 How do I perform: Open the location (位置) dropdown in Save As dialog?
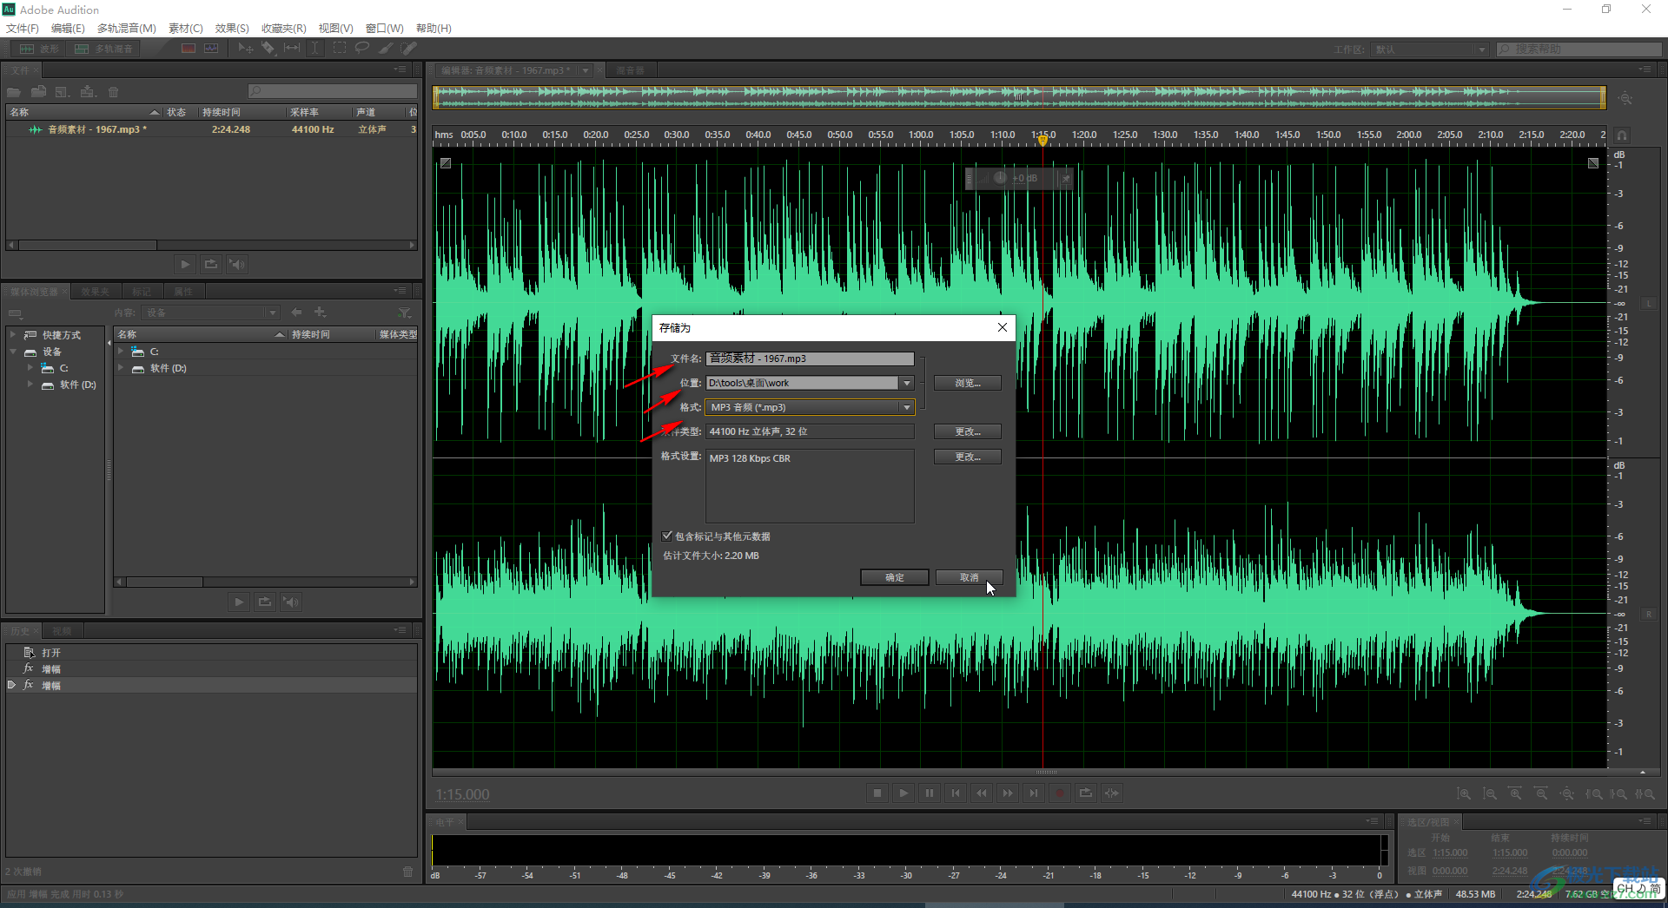[x=907, y=383]
